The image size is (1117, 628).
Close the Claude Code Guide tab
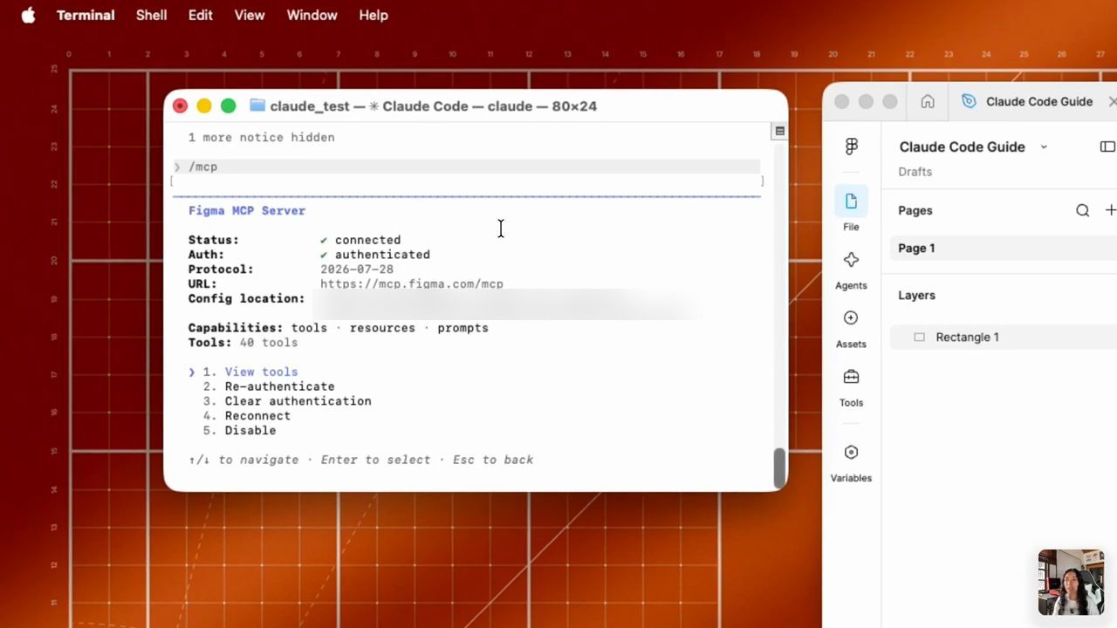click(1112, 101)
